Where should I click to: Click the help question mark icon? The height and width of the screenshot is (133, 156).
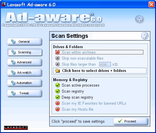click(145, 36)
